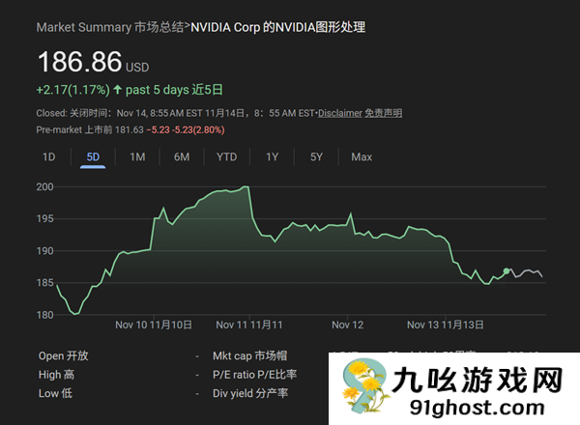580x425 pixels.
Task: Open the 5Y chart range
Action: click(x=316, y=157)
